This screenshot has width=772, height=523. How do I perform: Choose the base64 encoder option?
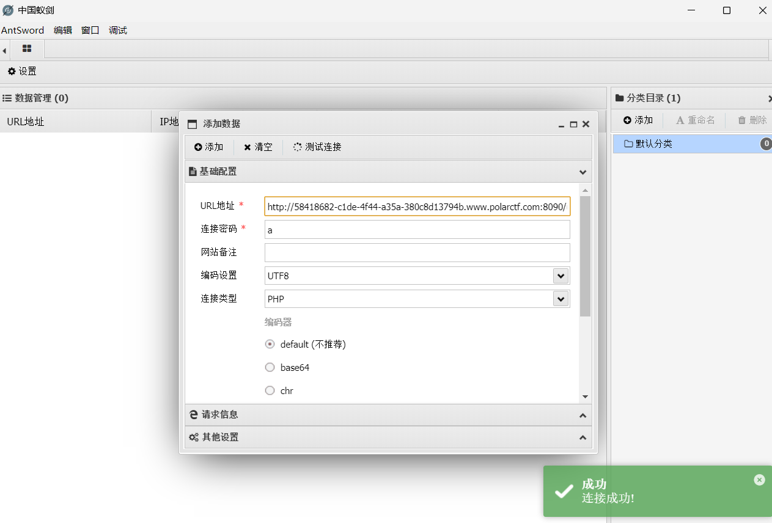pos(270,367)
